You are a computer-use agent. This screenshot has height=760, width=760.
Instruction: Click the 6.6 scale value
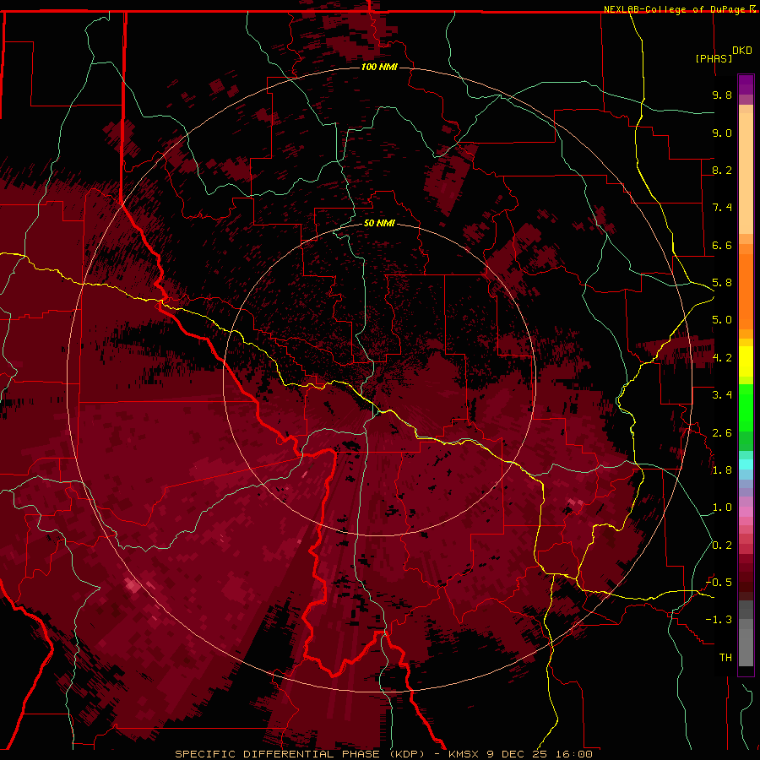click(722, 245)
